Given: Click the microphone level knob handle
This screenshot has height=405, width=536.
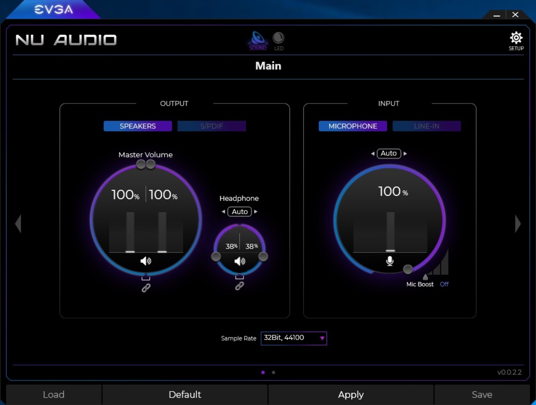Looking at the screenshot, I should [408, 269].
